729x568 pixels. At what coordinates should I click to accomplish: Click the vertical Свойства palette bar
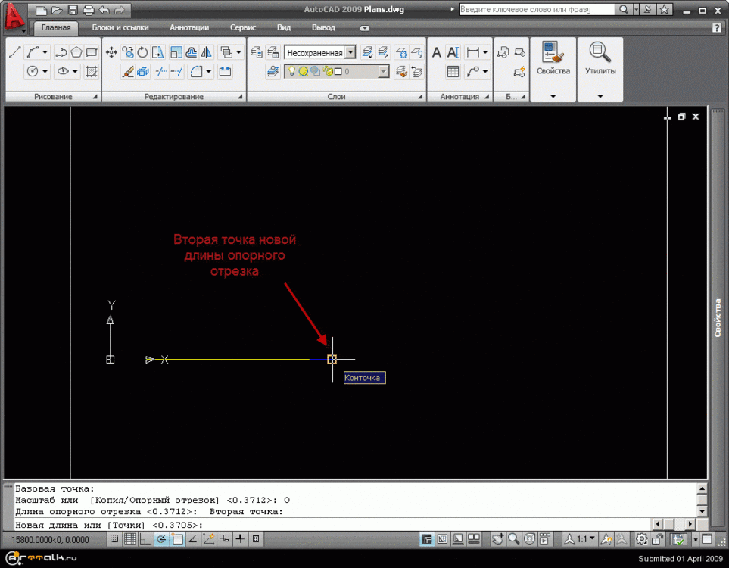718,318
